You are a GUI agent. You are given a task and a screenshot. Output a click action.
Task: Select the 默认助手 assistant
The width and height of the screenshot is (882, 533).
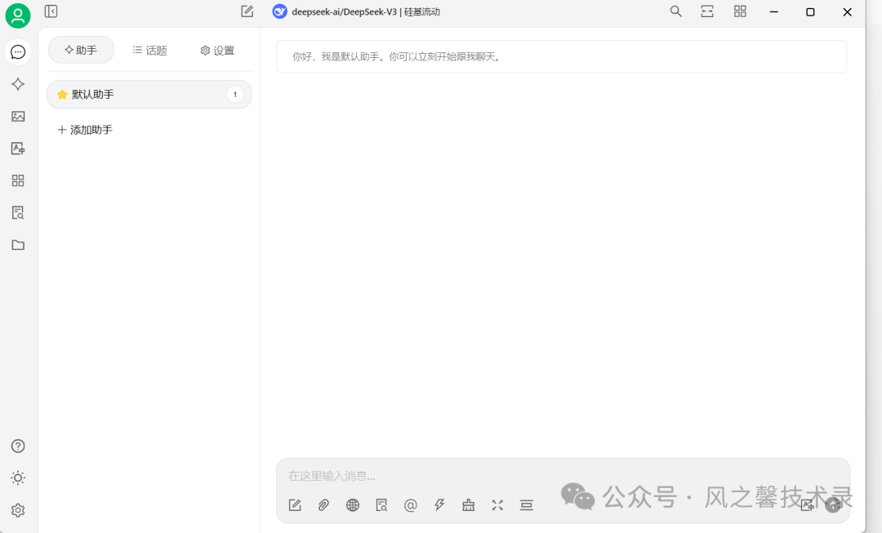149,95
